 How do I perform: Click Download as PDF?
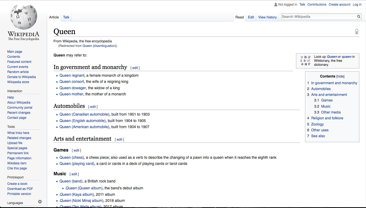20,189
